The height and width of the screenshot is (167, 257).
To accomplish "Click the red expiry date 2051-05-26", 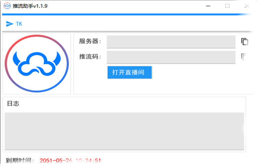I will tap(56, 160).
